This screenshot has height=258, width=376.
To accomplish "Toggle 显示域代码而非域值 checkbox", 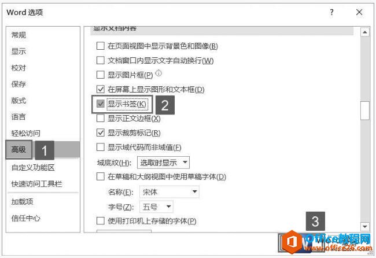I will (101, 147).
